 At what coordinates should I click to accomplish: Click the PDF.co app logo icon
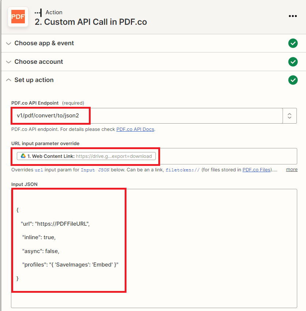point(18,17)
